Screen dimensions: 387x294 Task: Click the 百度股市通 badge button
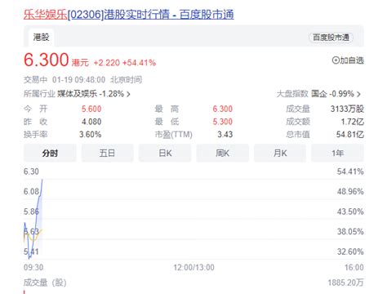(x=331, y=38)
